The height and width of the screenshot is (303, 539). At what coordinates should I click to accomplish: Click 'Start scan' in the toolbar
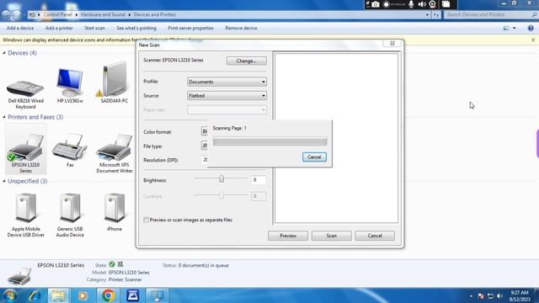click(94, 28)
